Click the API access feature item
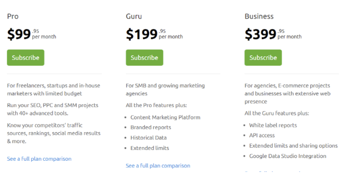 [x=262, y=135]
